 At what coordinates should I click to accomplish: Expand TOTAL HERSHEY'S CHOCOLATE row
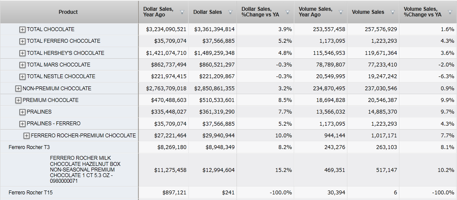(x=23, y=53)
